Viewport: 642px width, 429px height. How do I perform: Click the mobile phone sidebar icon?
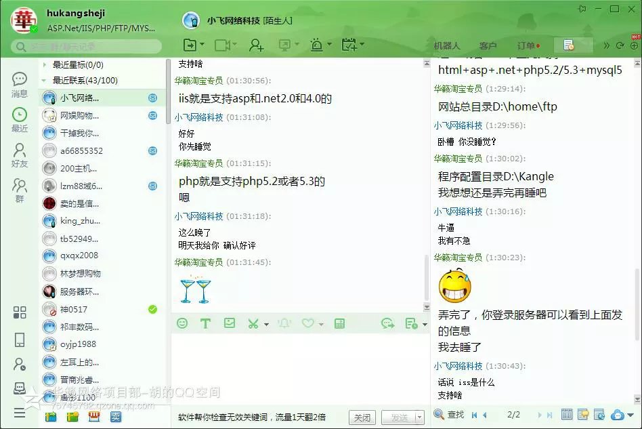[x=20, y=340]
